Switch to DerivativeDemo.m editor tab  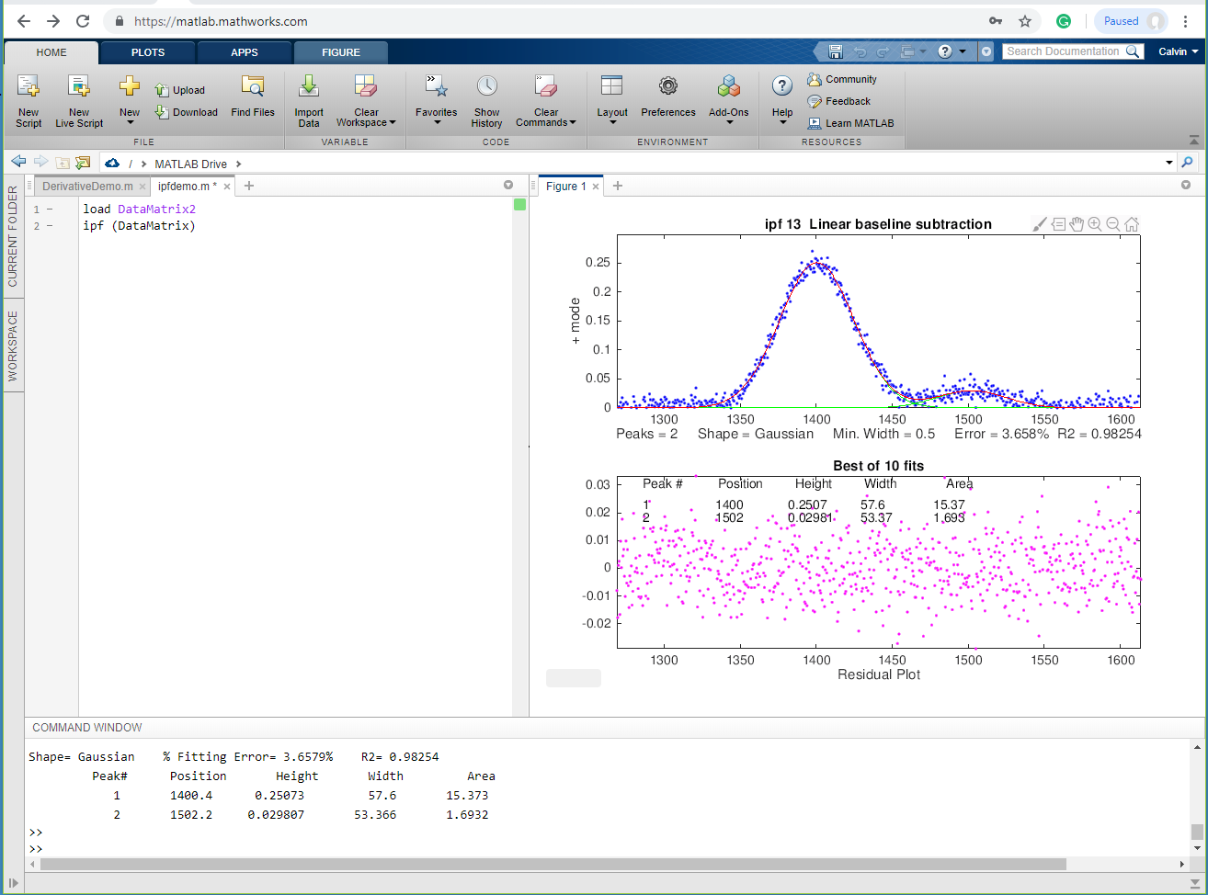(x=87, y=186)
